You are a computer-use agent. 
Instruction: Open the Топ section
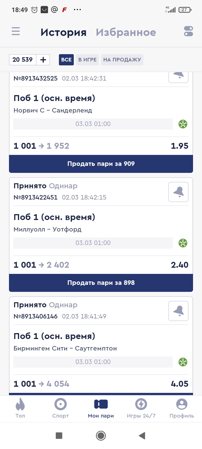coord(20,409)
